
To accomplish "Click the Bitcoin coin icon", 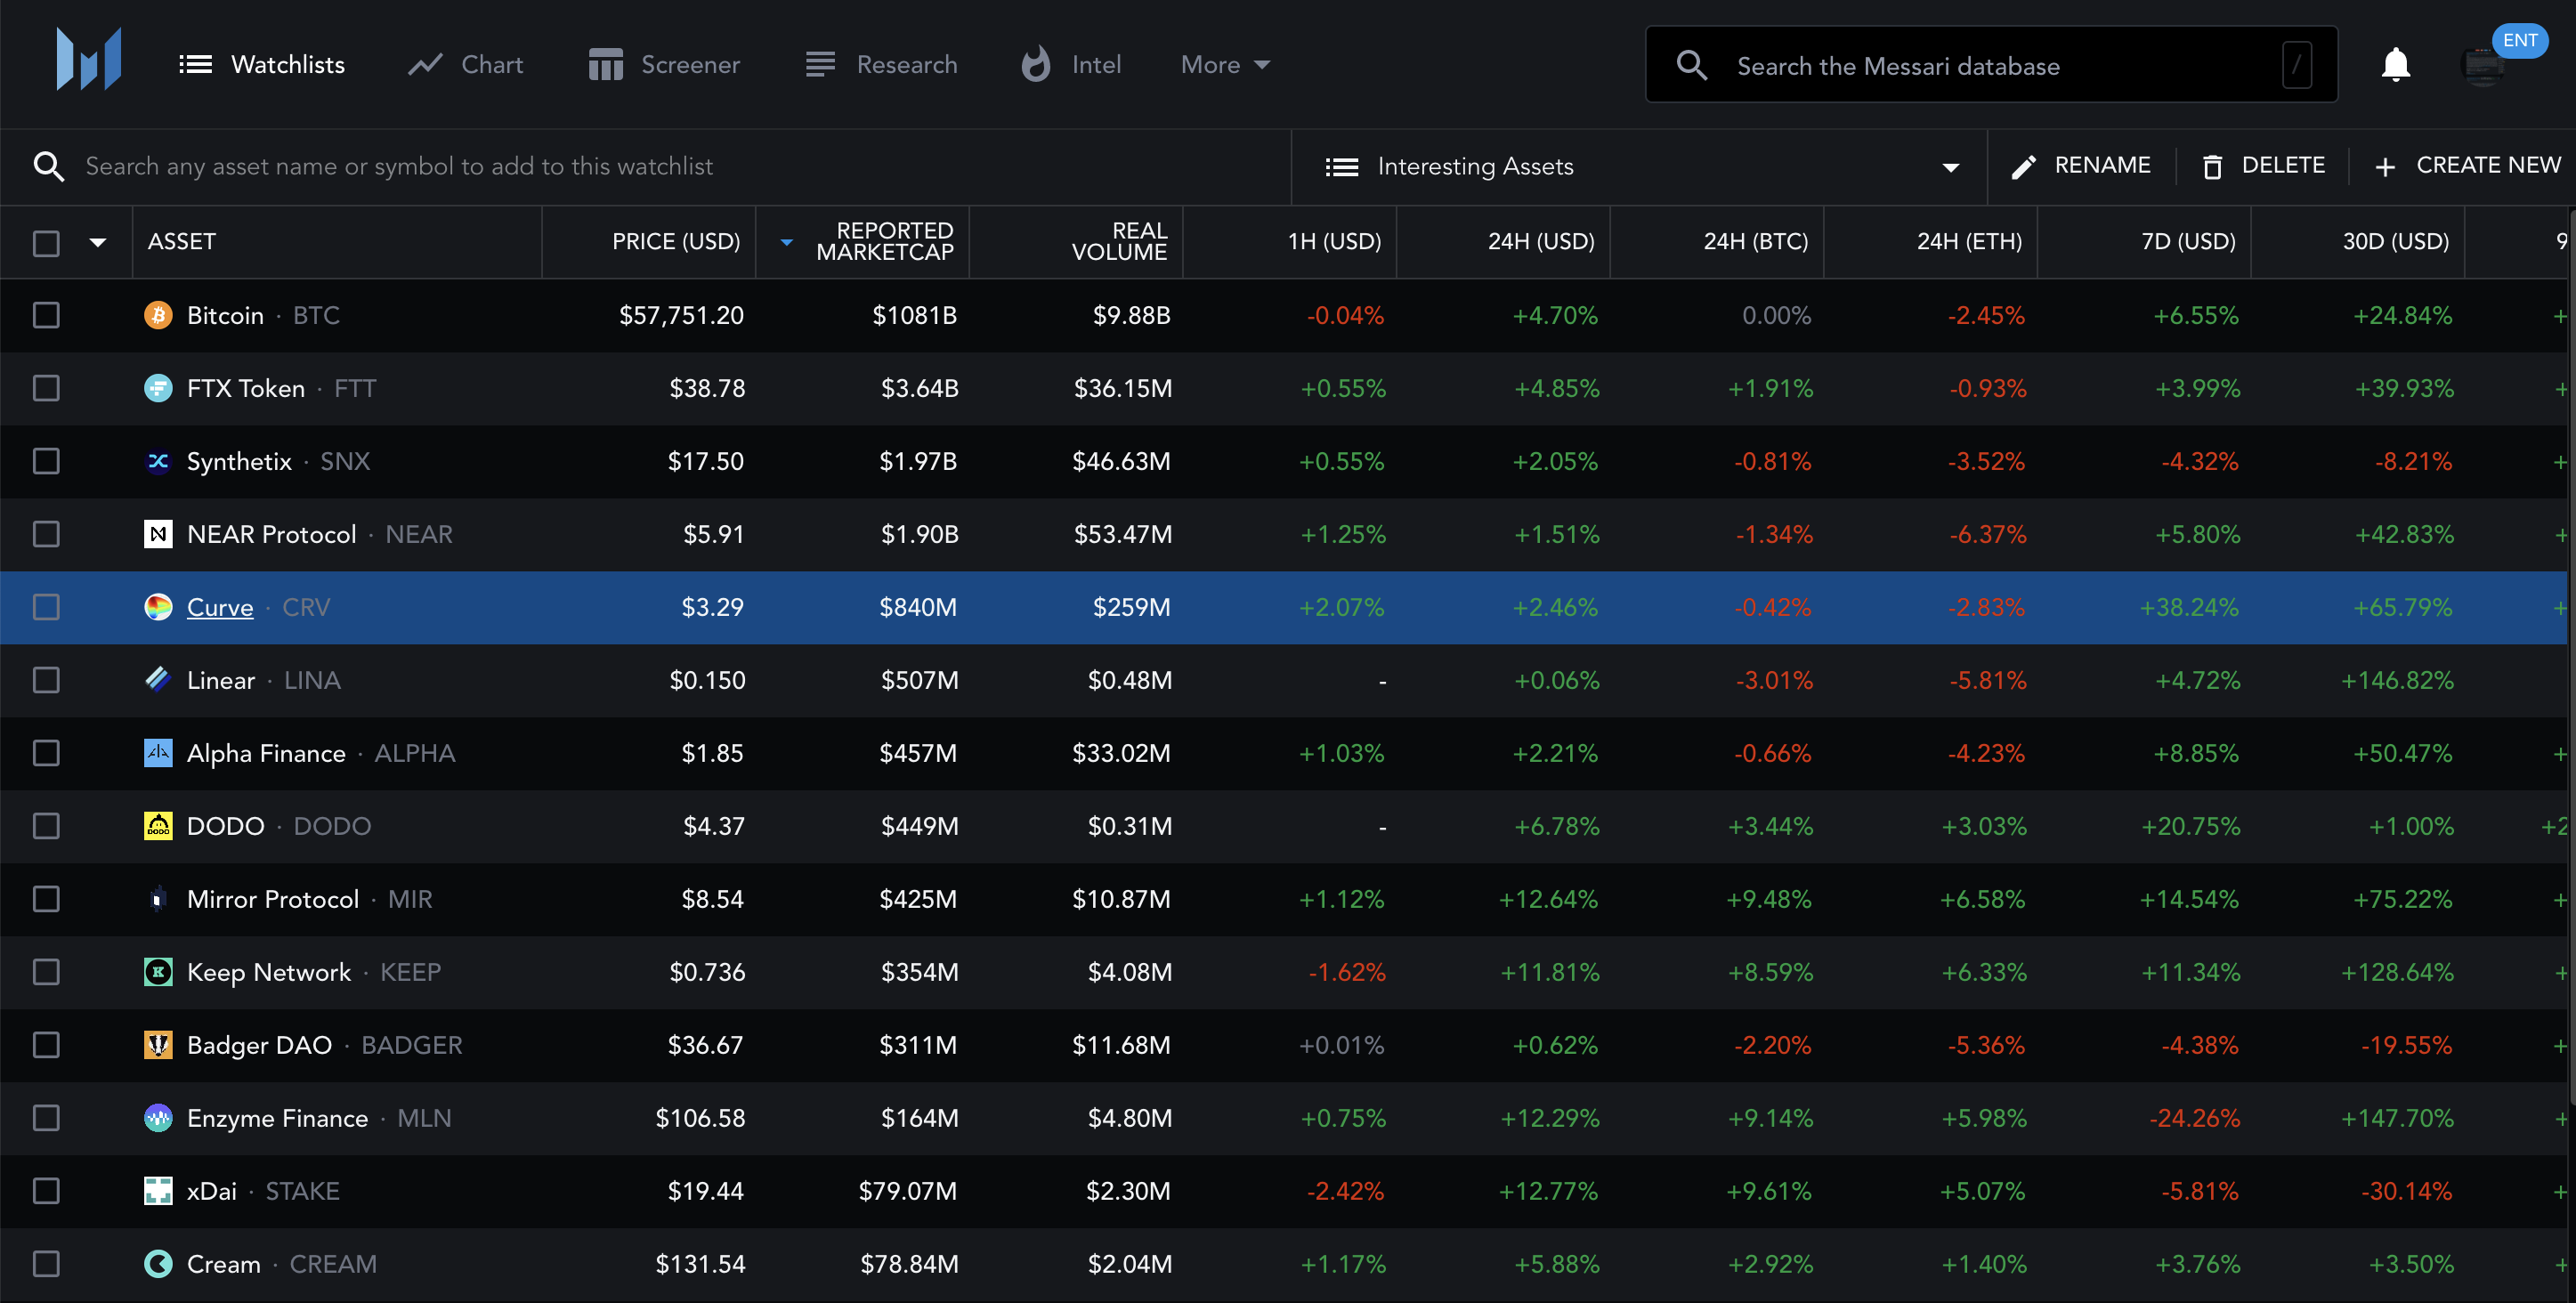I will click(x=158, y=315).
